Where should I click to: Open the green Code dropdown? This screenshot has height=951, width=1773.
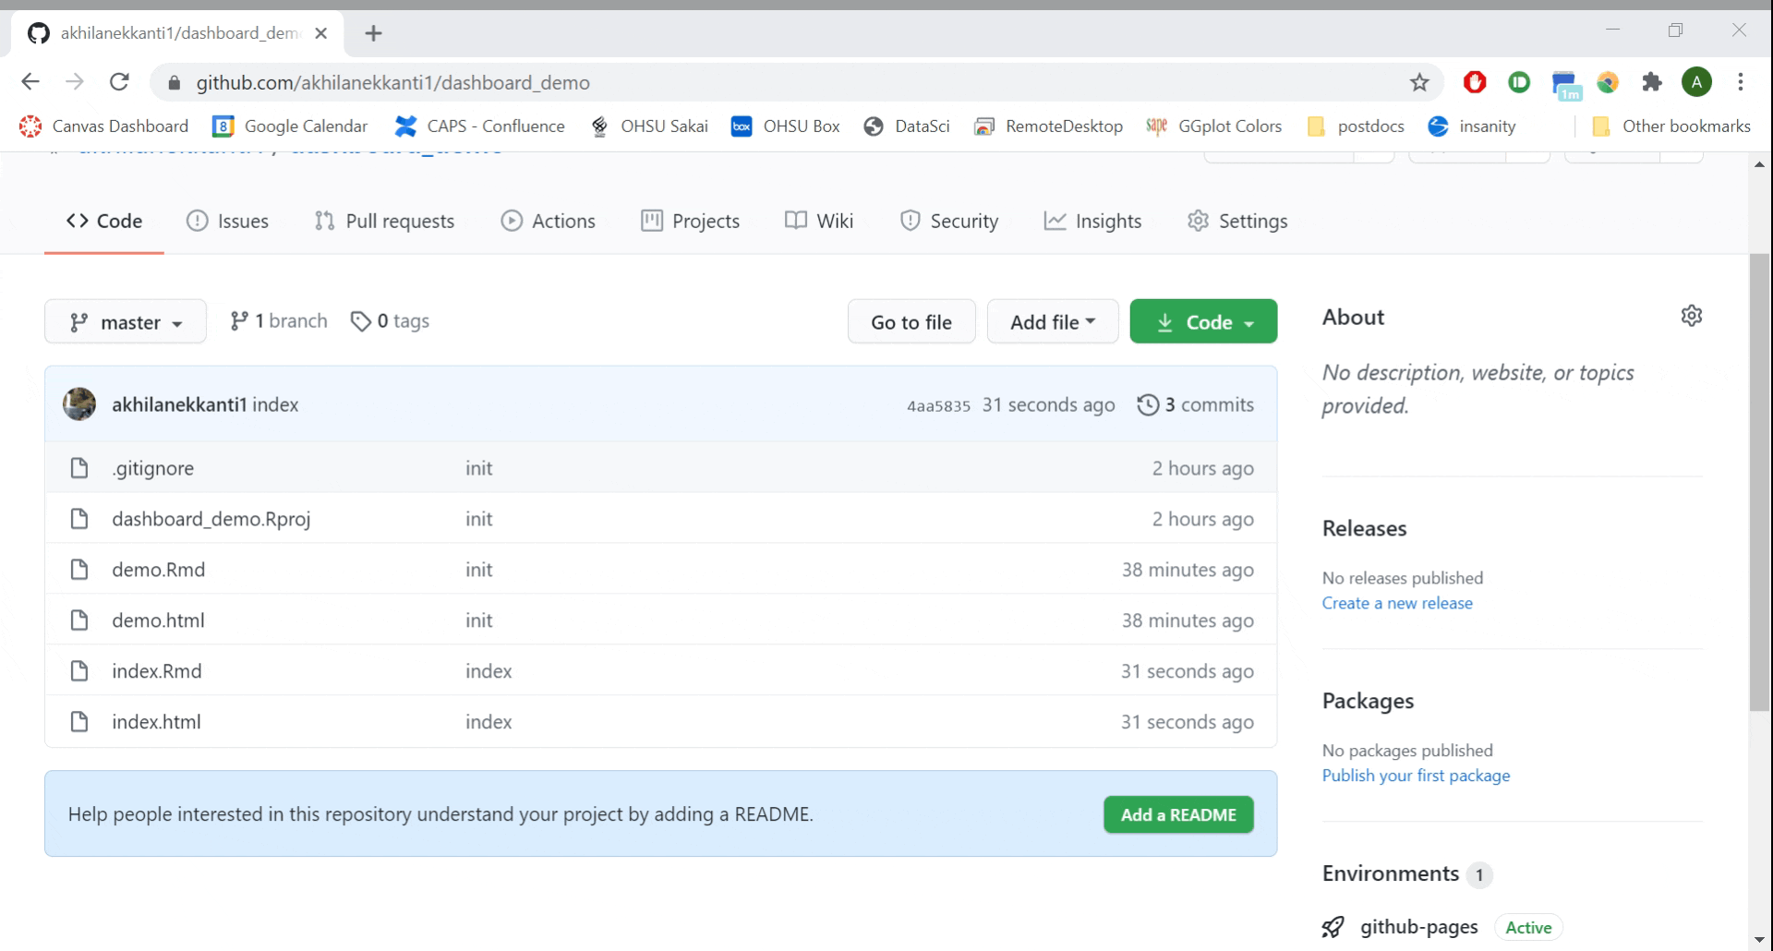pos(1203,322)
